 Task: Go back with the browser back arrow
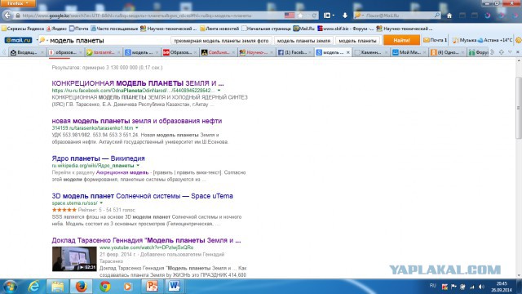(x=7, y=16)
